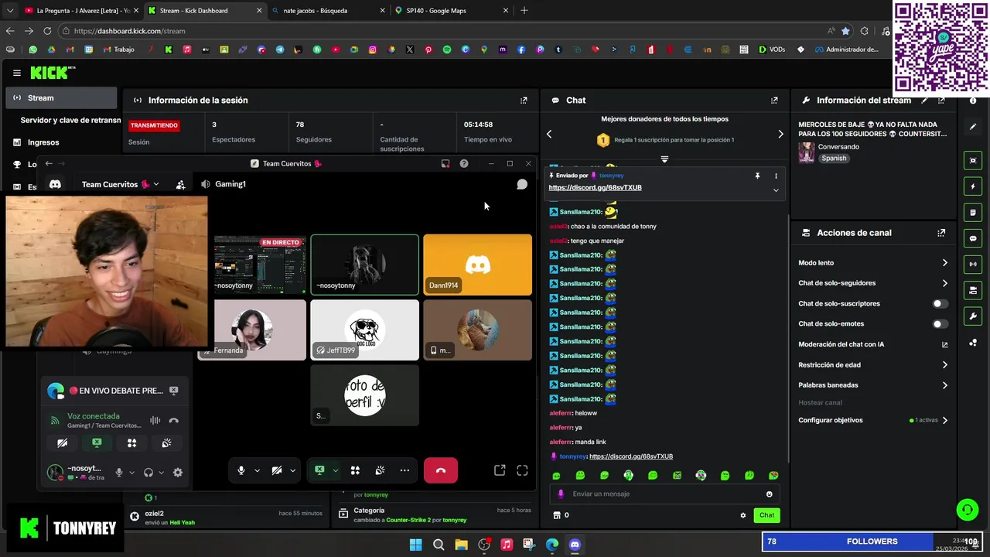Mute microphone in Discord call bar
Image resolution: width=990 pixels, height=557 pixels.
pos(241,470)
